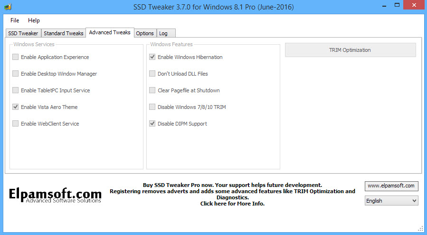Enable Don't Unload DLL Files
427x235 pixels.
pos(152,74)
